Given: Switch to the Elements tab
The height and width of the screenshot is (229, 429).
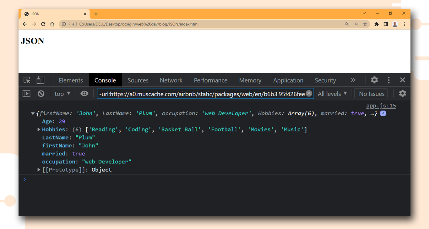Looking at the screenshot, I should 71,80.
